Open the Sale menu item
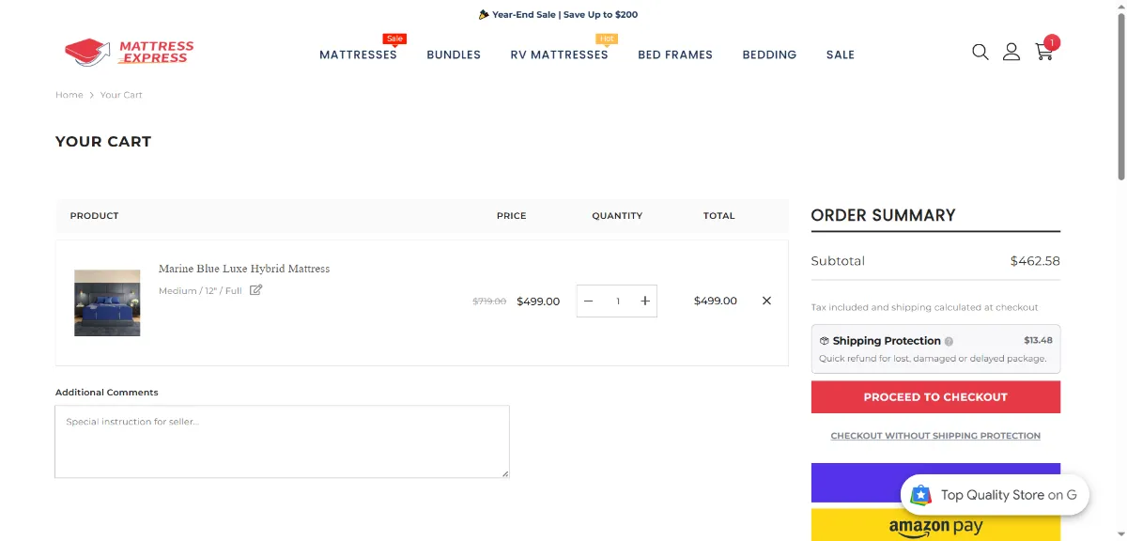 click(x=841, y=54)
